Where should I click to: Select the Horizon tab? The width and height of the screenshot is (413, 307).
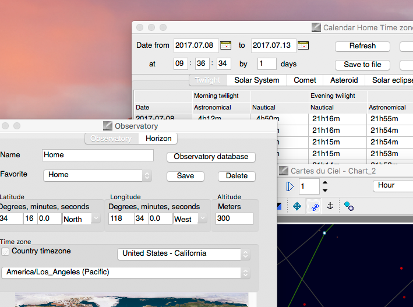pyautogui.click(x=158, y=138)
